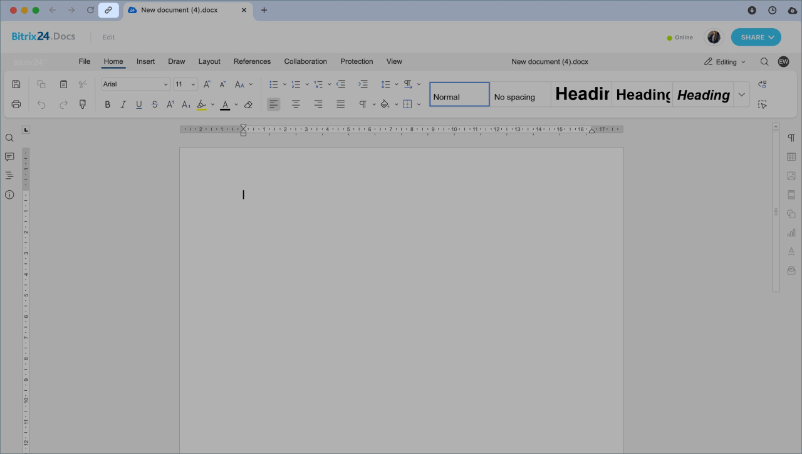Expand the styles gallery arrow

tap(742, 94)
